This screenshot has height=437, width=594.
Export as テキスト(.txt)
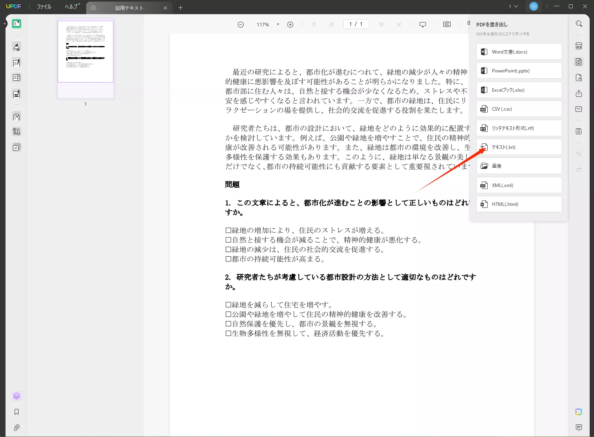coord(519,147)
